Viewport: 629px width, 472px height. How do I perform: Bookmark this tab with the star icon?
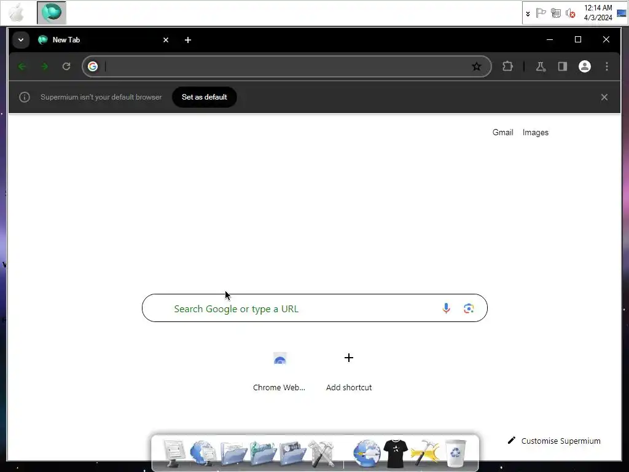pos(476,66)
